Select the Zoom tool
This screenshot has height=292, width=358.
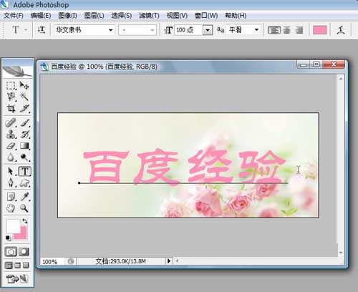(24, 208)
